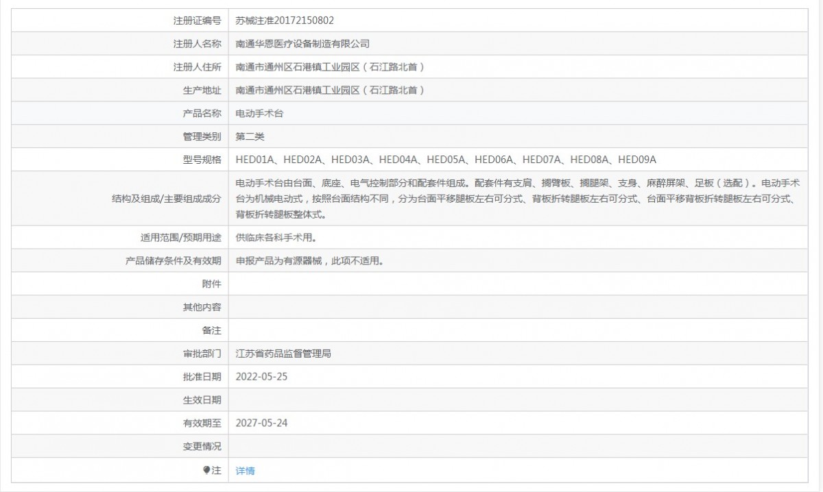Click the 批准日期 label

(x=202, y=377)
